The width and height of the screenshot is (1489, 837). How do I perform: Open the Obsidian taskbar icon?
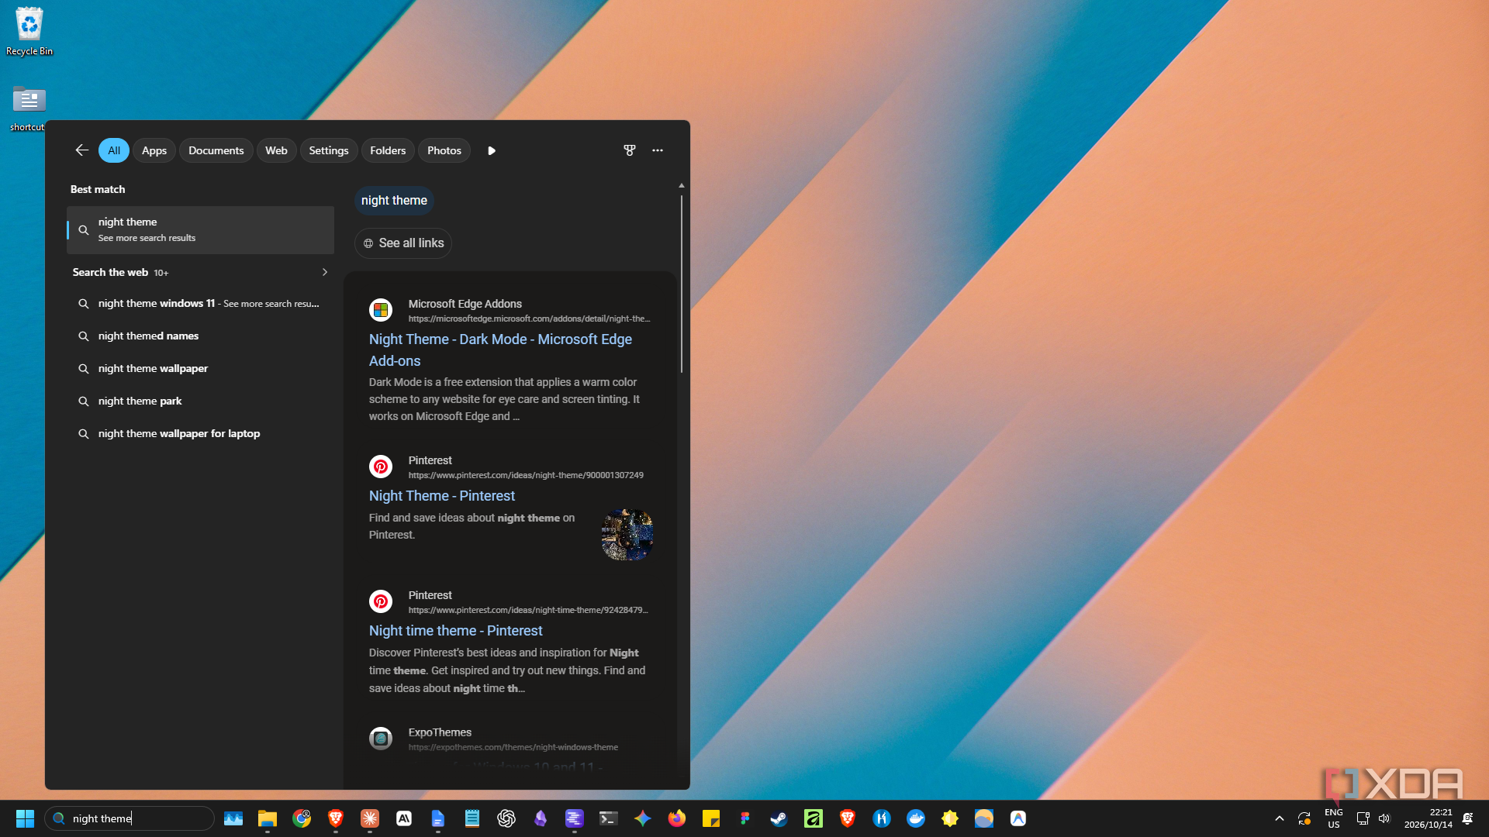541,818
